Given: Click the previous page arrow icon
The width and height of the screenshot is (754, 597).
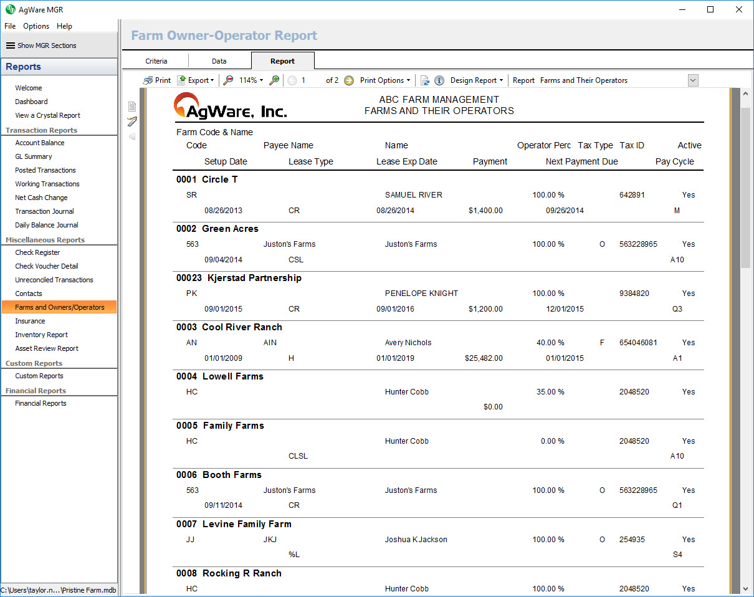Looking at the screenshot, I should coord(292,80).
